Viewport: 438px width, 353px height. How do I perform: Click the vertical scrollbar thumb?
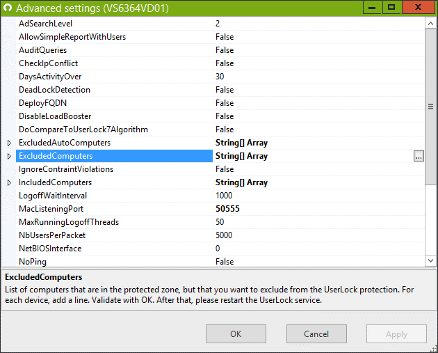point(430,107)
